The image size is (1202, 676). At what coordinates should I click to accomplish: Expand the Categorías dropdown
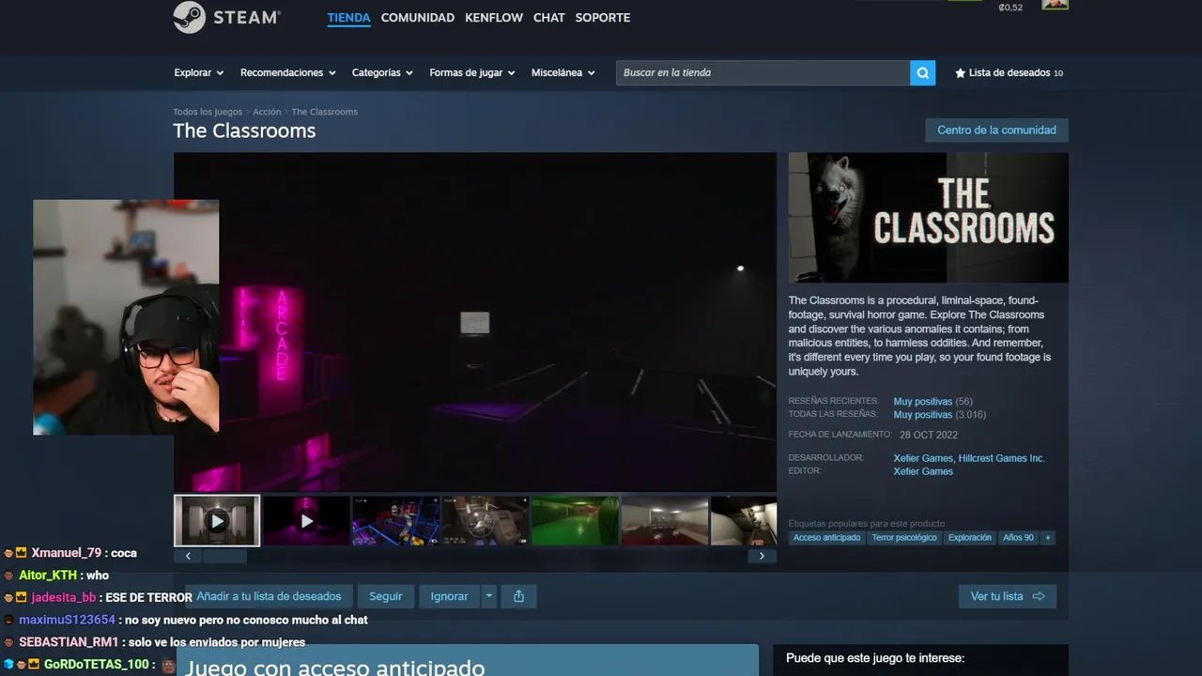click(382, 72)
